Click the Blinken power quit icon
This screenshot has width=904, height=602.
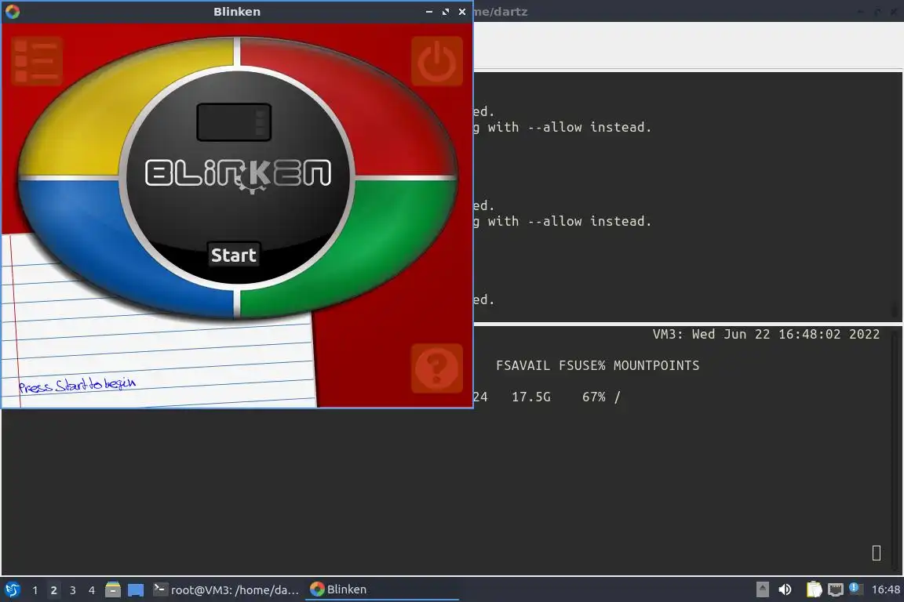pyautogui.click(x=437, y=61)
